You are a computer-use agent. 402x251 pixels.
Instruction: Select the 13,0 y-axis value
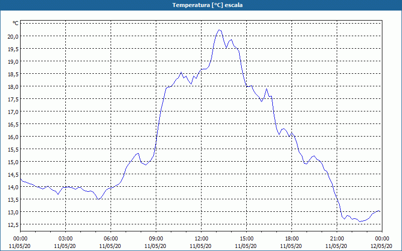13,212
